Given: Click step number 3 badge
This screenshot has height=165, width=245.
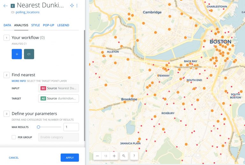Looking at the screenshot, I should [7, 114].
